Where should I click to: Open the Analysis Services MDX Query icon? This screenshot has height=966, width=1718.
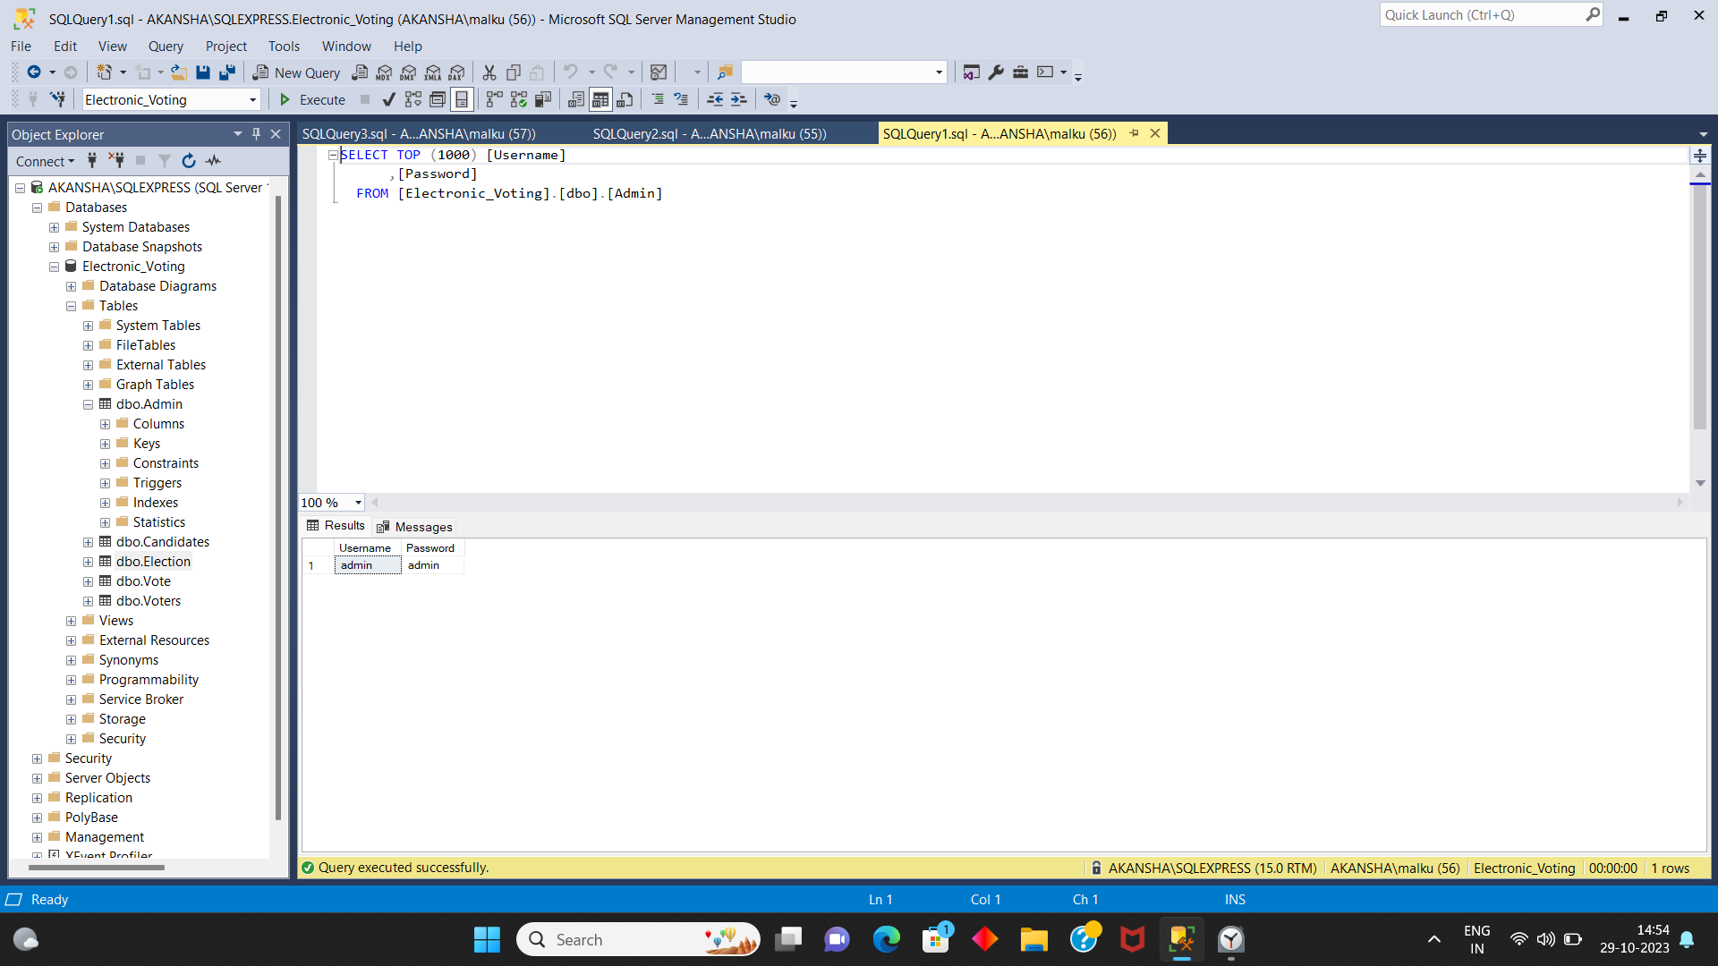pyautogui.click(x=383, y=72)
